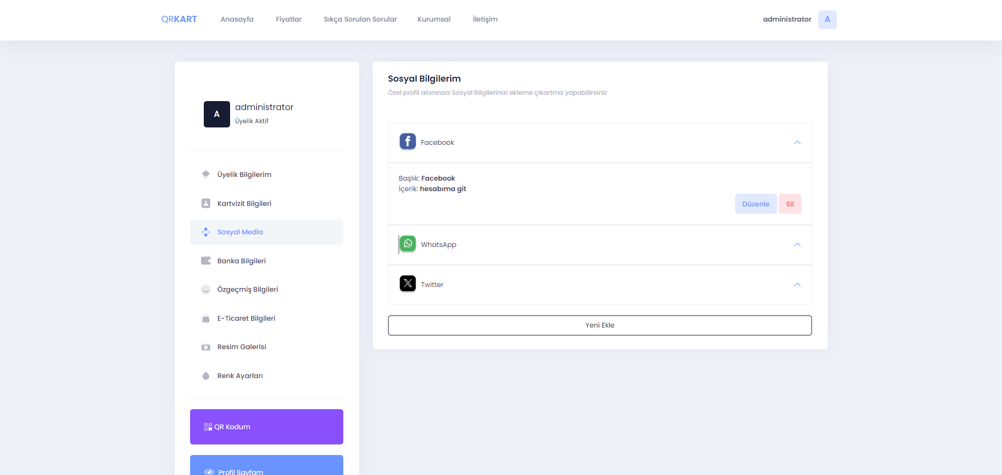The height and width of the screenshot is (475, 1002).
Task: Click the Renk Ayarları droplet icon
Action: point(206,376)
